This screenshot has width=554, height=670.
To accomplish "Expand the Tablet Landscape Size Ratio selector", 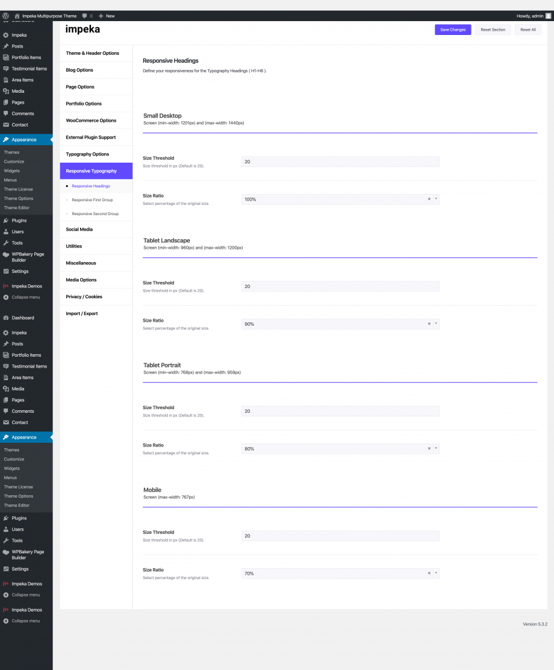I will pyautogui.click(x=435, y=324).
